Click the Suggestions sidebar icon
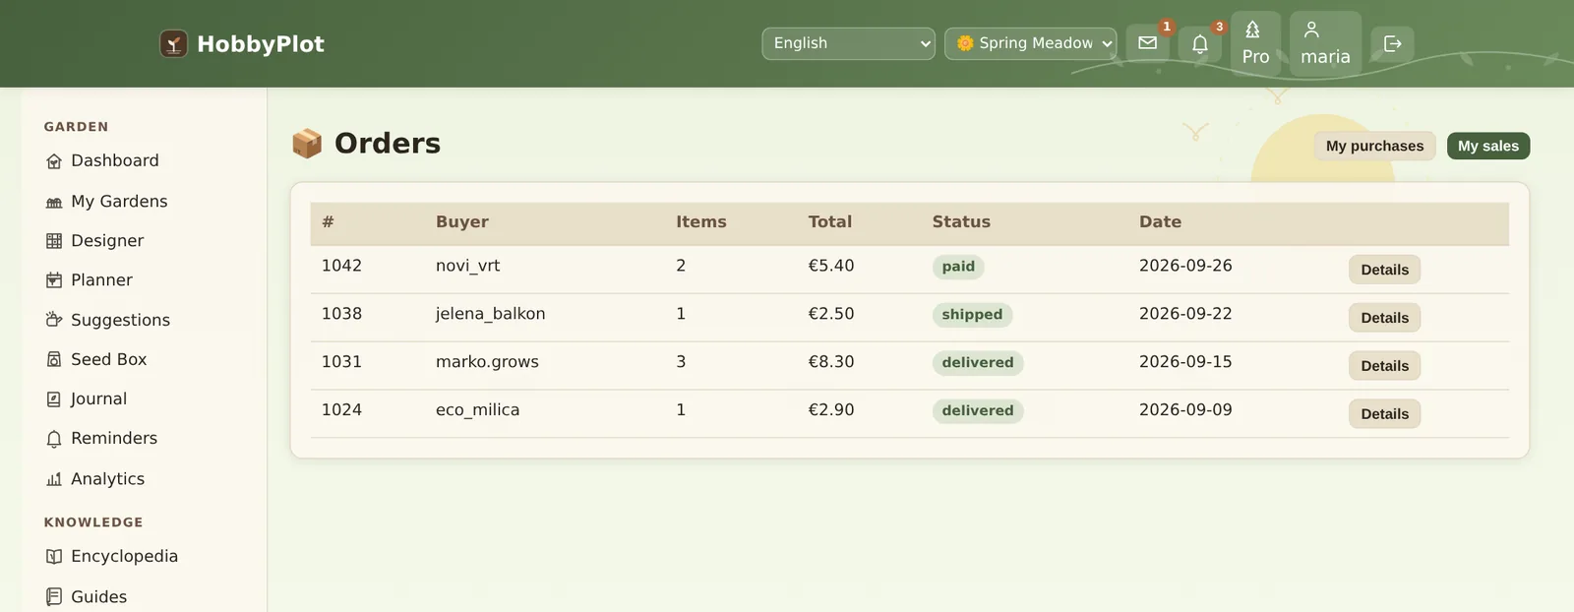Screen dimensions: 1574x612 pos(54,320)
